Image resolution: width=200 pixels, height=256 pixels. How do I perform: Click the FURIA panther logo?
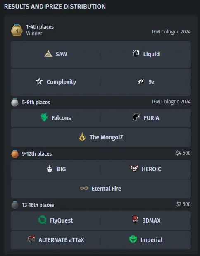(x=136, y=117)
